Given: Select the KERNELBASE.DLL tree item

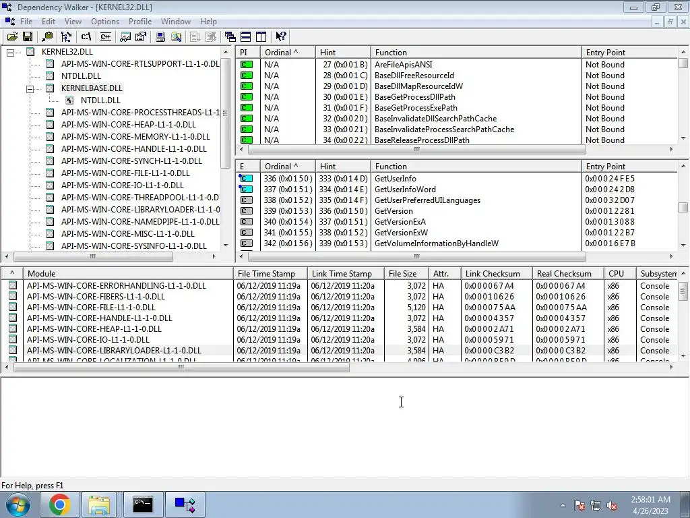Looking at the screenshot, I should tap(92, 88).
